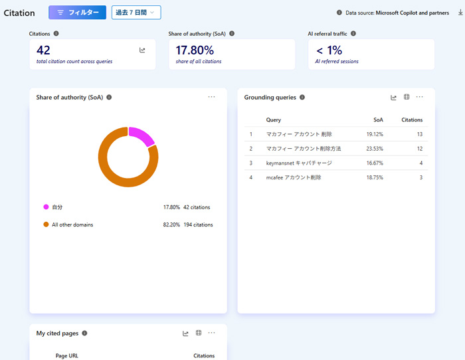
Task: Switch Grounding queries to chart view
Action: 393,97
